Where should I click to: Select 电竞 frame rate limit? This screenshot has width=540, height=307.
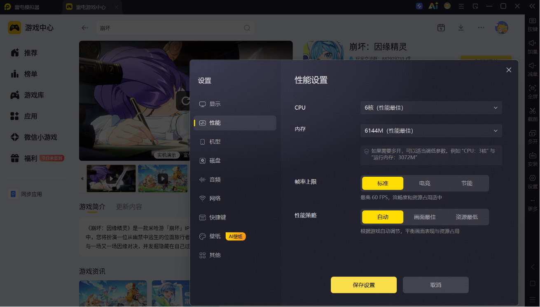[425, 183]
